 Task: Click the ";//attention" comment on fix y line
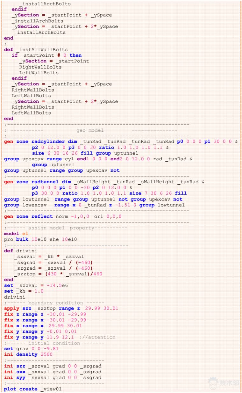tap(97, 337)
